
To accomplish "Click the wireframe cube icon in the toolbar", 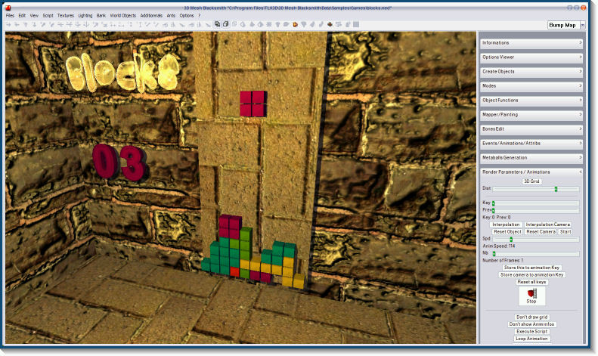I will pyautogui.click(x=225, y=24).
